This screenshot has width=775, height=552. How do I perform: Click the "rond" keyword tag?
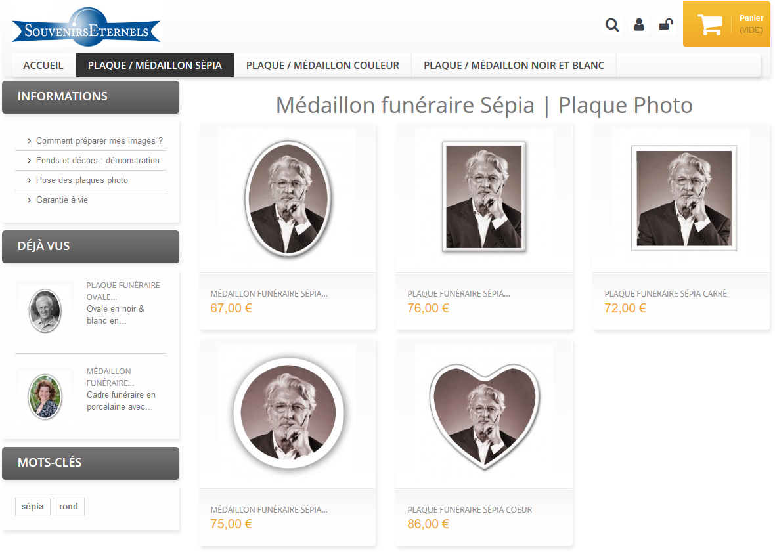coord(68,507)
